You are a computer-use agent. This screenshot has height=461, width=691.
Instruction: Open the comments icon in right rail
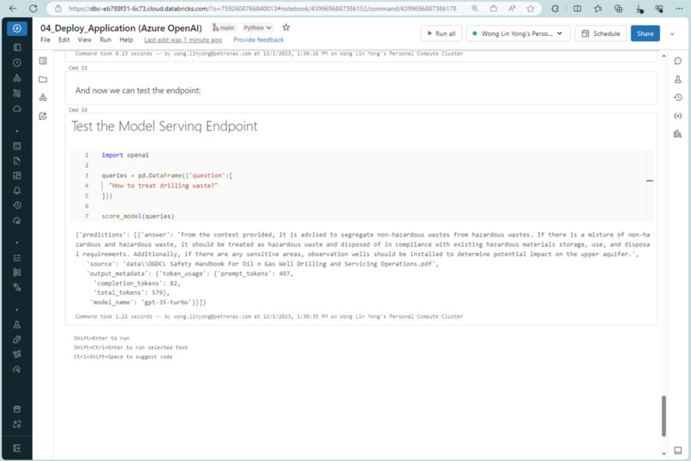coord(678,61)
